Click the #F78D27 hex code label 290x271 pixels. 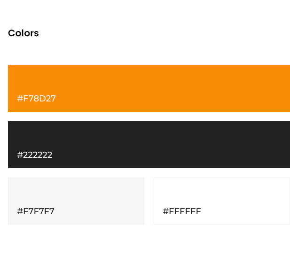(37, 99)
